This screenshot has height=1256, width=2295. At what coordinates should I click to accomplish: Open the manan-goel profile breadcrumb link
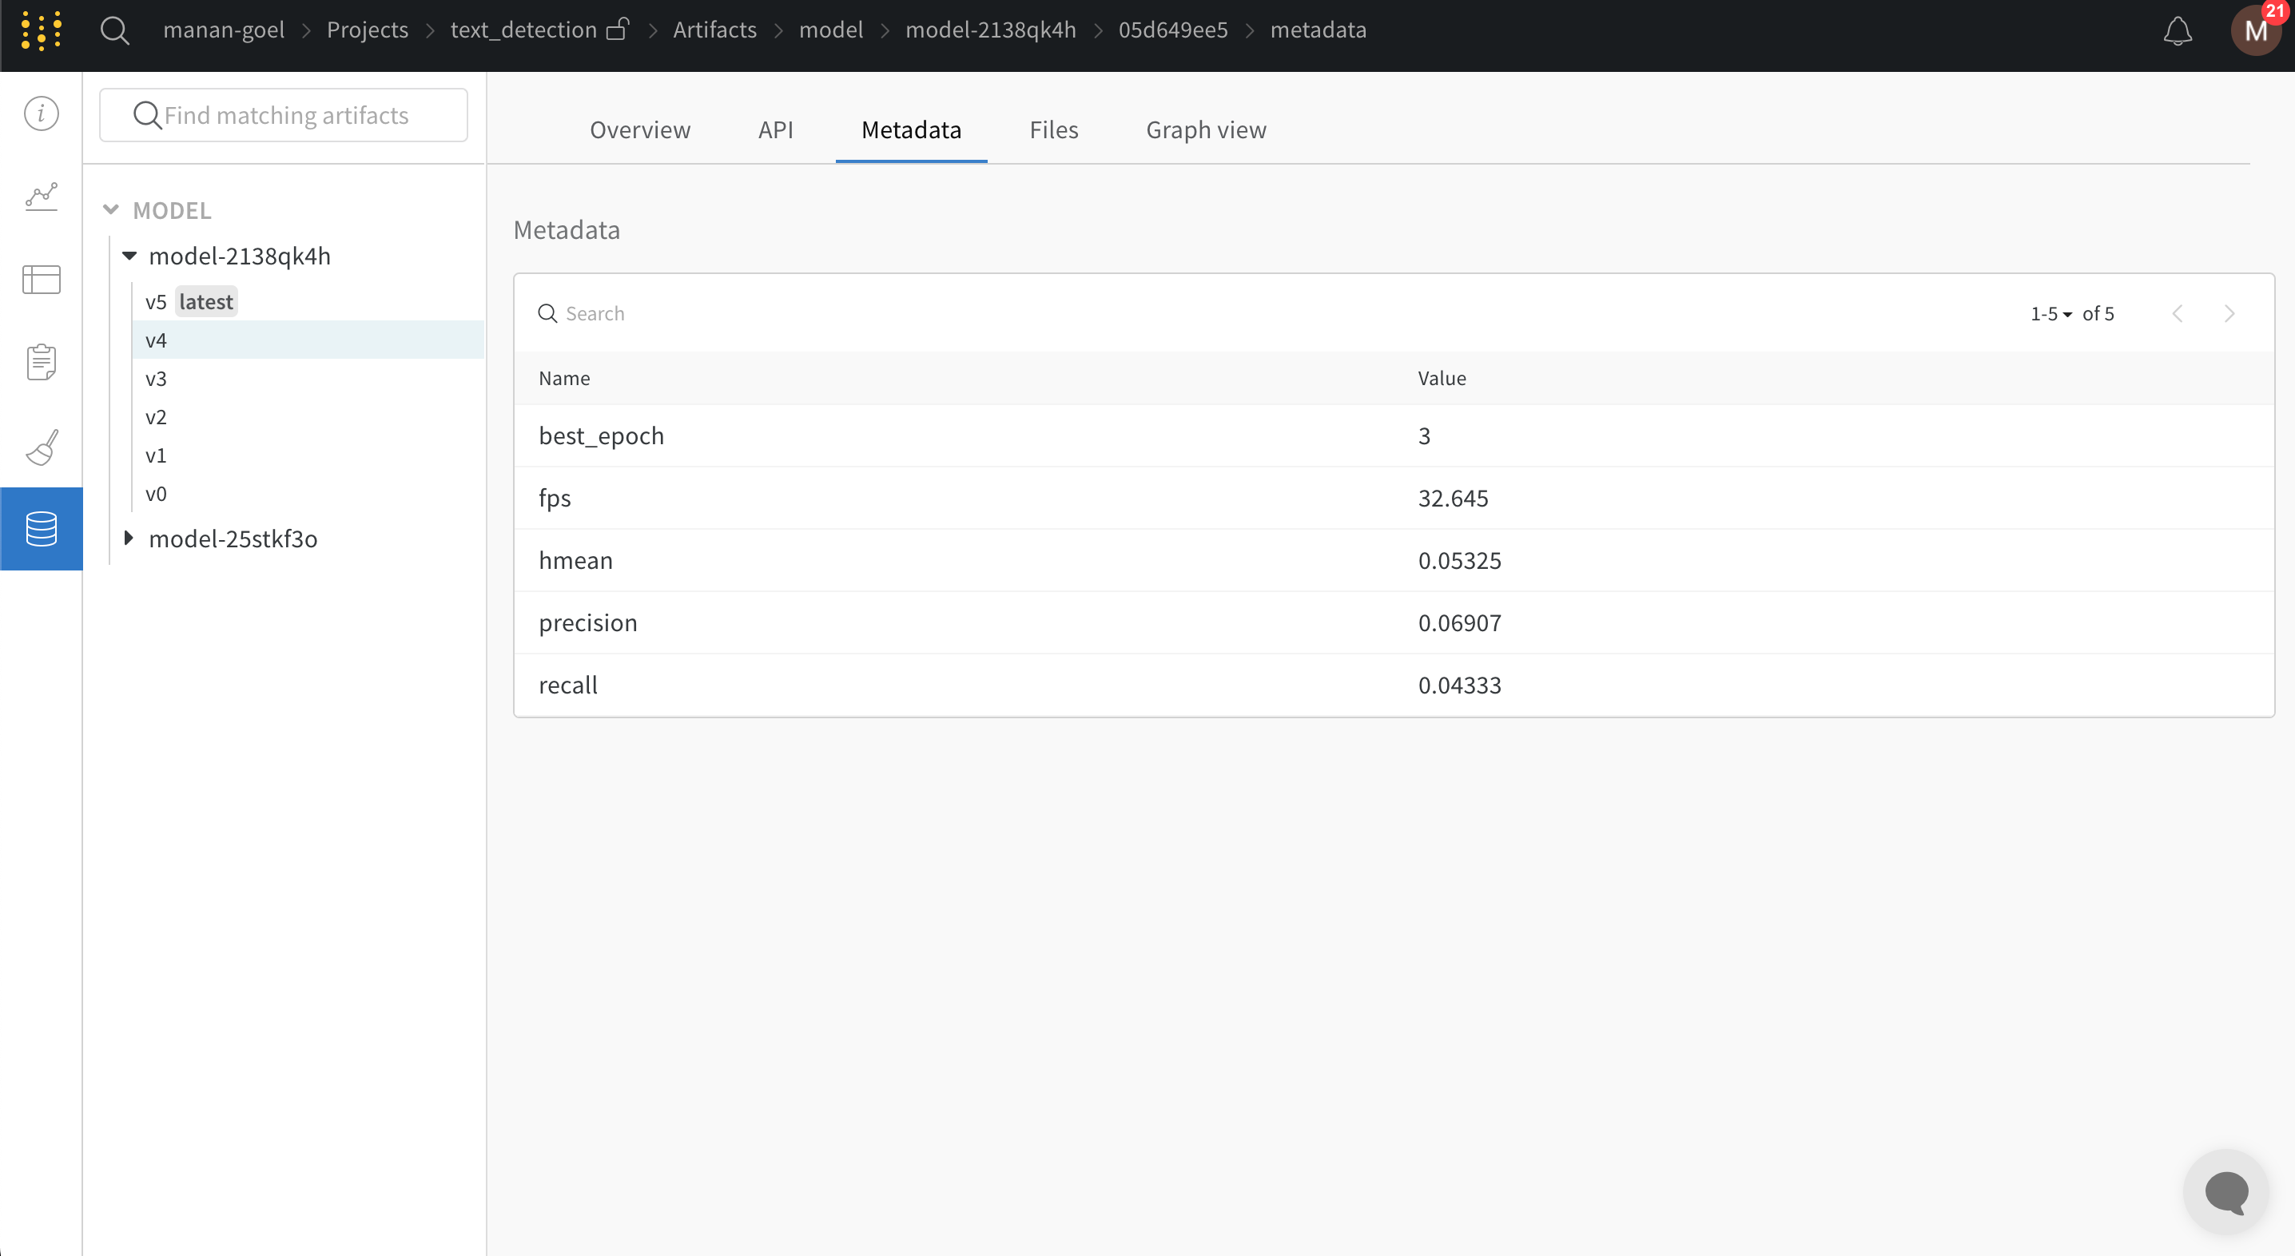coord(223,30)
